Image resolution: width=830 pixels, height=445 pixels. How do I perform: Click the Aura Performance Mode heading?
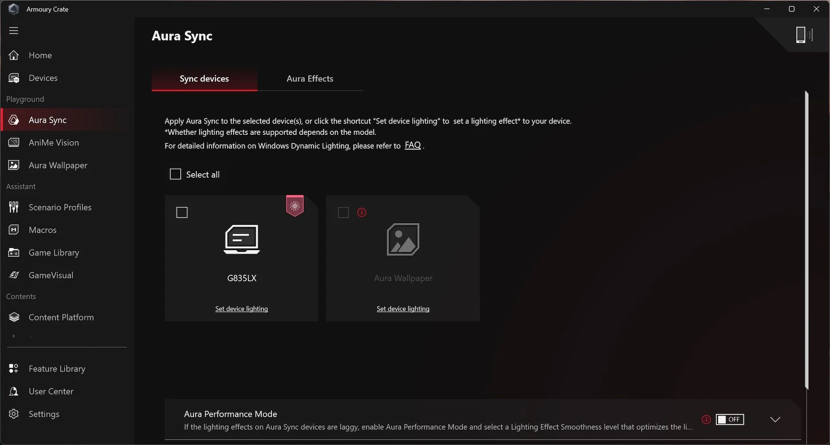point(230,414)
